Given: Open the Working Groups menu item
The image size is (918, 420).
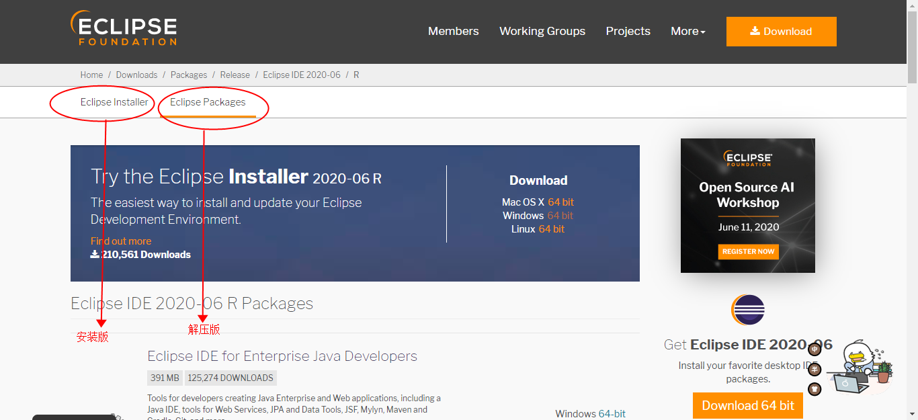Looking at the screenshot, I should [x=542, y=31].
